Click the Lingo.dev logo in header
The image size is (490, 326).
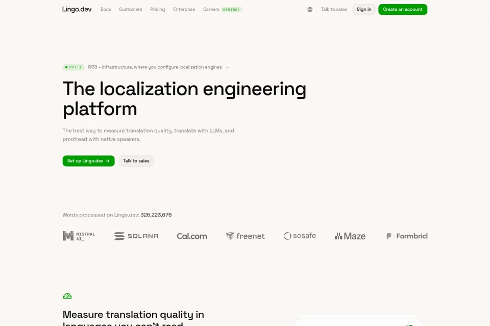pos(77,9)
